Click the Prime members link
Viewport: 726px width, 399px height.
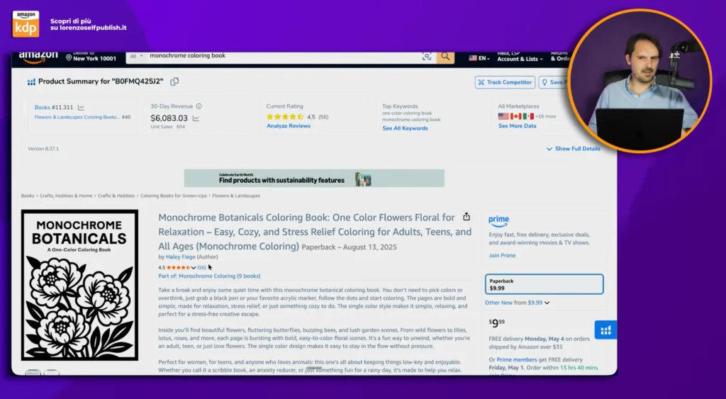pyautogui.click(x=517, y=359)
